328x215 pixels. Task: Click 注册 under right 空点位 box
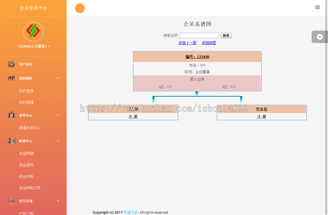coord(261,116)
